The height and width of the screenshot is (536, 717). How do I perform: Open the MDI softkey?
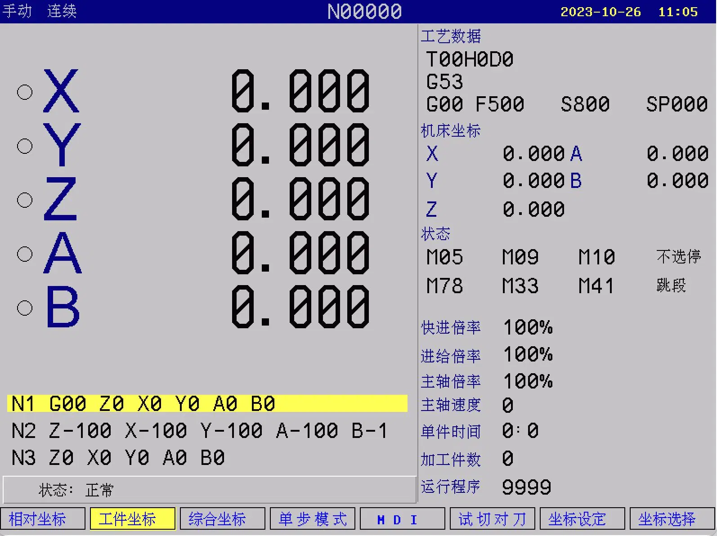(x=403, y=519)
